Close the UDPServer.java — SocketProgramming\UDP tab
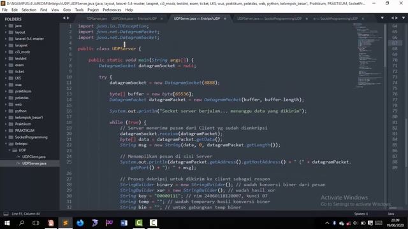Image resolution: width=408 pixels, height=229 pixels. (x=307, y=18)
